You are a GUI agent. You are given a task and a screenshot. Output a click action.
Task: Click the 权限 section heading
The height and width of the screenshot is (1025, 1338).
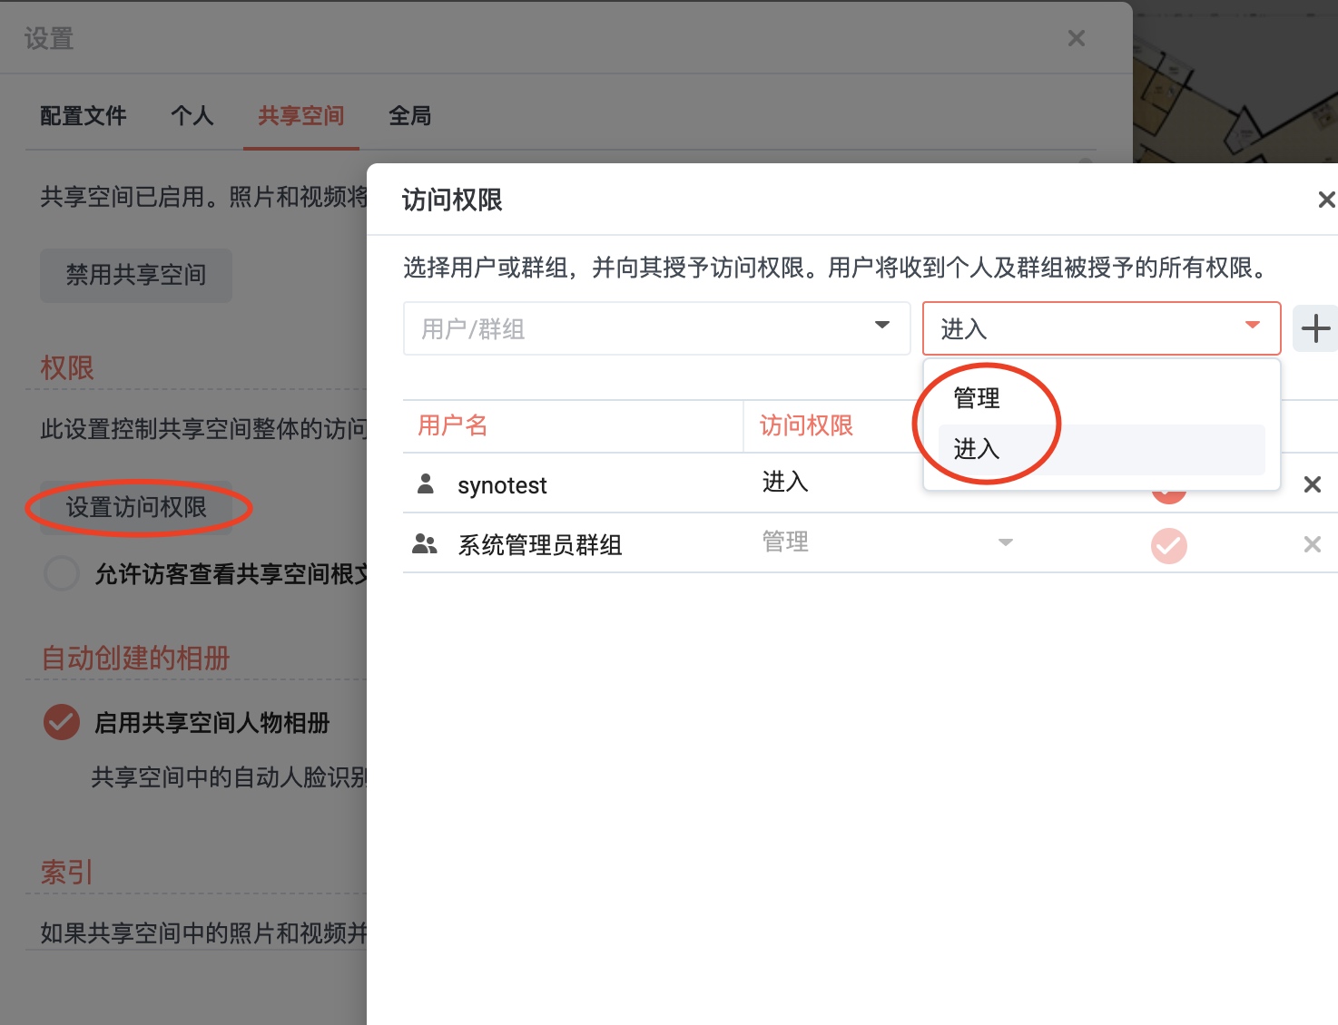66,367
